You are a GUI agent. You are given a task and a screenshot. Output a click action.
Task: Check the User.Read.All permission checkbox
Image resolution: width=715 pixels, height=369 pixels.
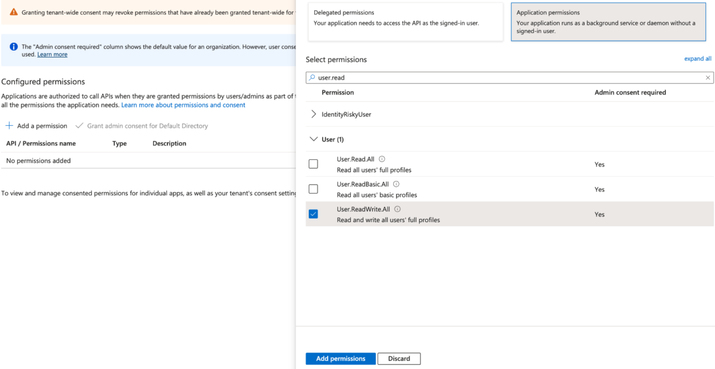(313, 164)
